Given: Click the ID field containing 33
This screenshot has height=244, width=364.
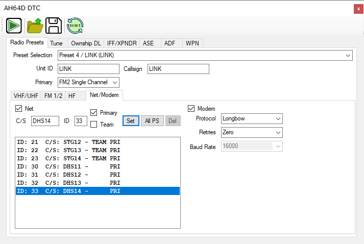Looking at the screenshot, I should (81, 121).
